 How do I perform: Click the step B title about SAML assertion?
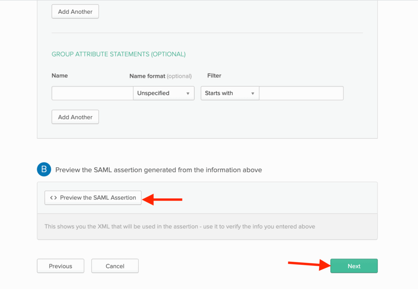(158, 170)
